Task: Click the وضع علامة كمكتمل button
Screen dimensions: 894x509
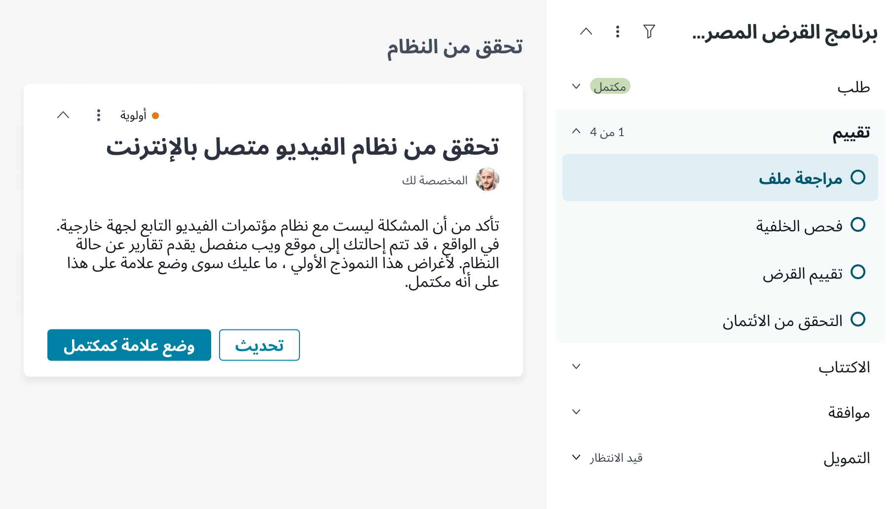Action: tap(129, 345)
